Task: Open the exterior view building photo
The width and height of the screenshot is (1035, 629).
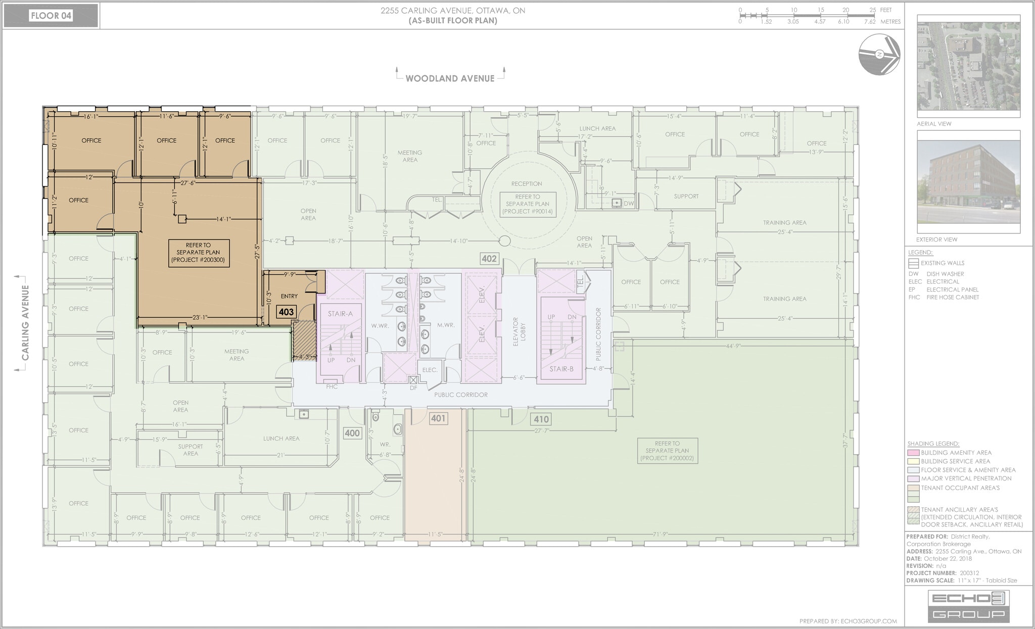Action: pyautogui.click(x=968, y=182)
